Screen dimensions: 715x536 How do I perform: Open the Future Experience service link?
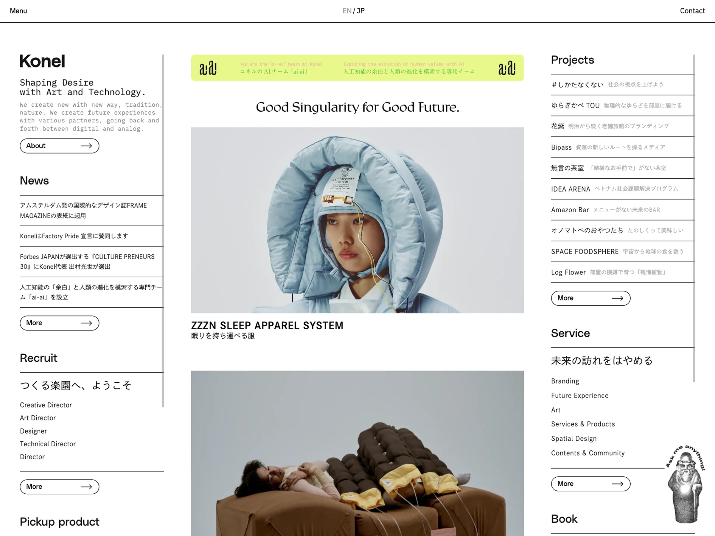tap(579, 396)
